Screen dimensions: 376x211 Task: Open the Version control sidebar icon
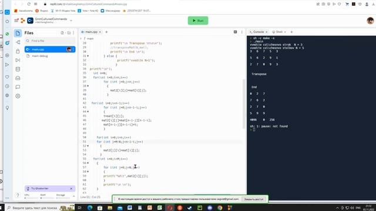(x=18, y=42)
